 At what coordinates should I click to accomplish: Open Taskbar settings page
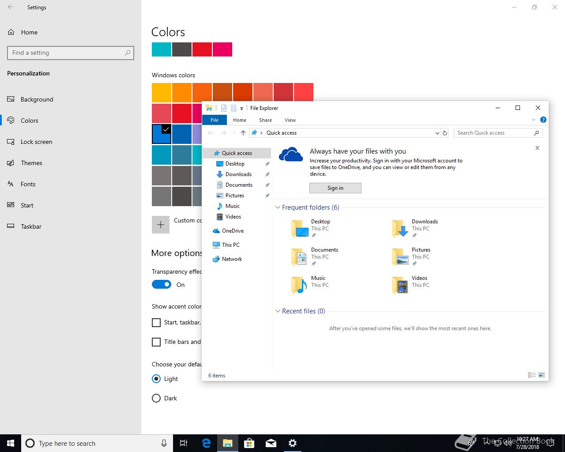(71, 226)
